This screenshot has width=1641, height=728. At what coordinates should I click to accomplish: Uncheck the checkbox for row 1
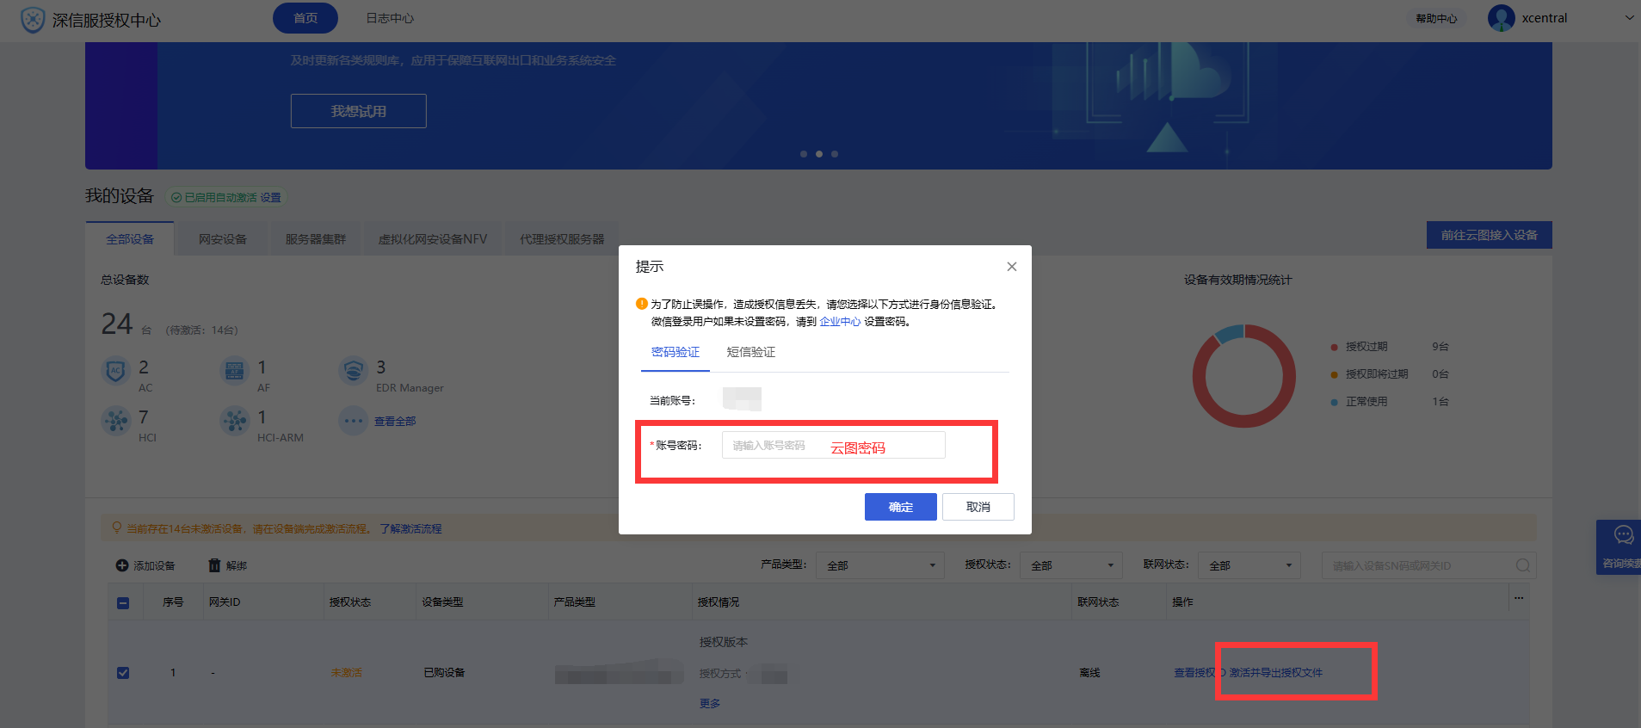pyautogui.click(x=123, y=673)
